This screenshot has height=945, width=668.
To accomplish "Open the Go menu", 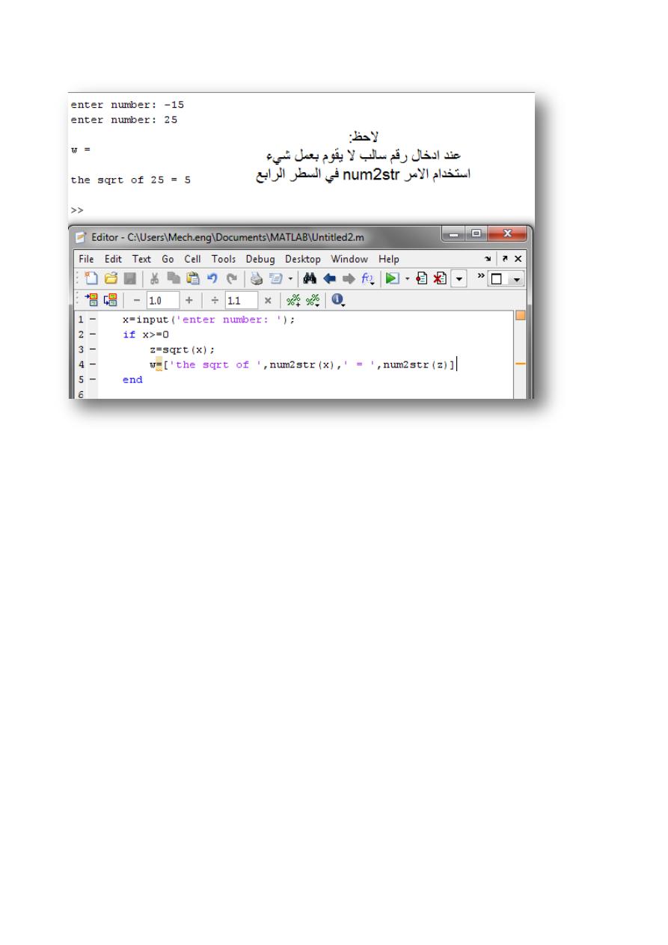I will (168, 259).
